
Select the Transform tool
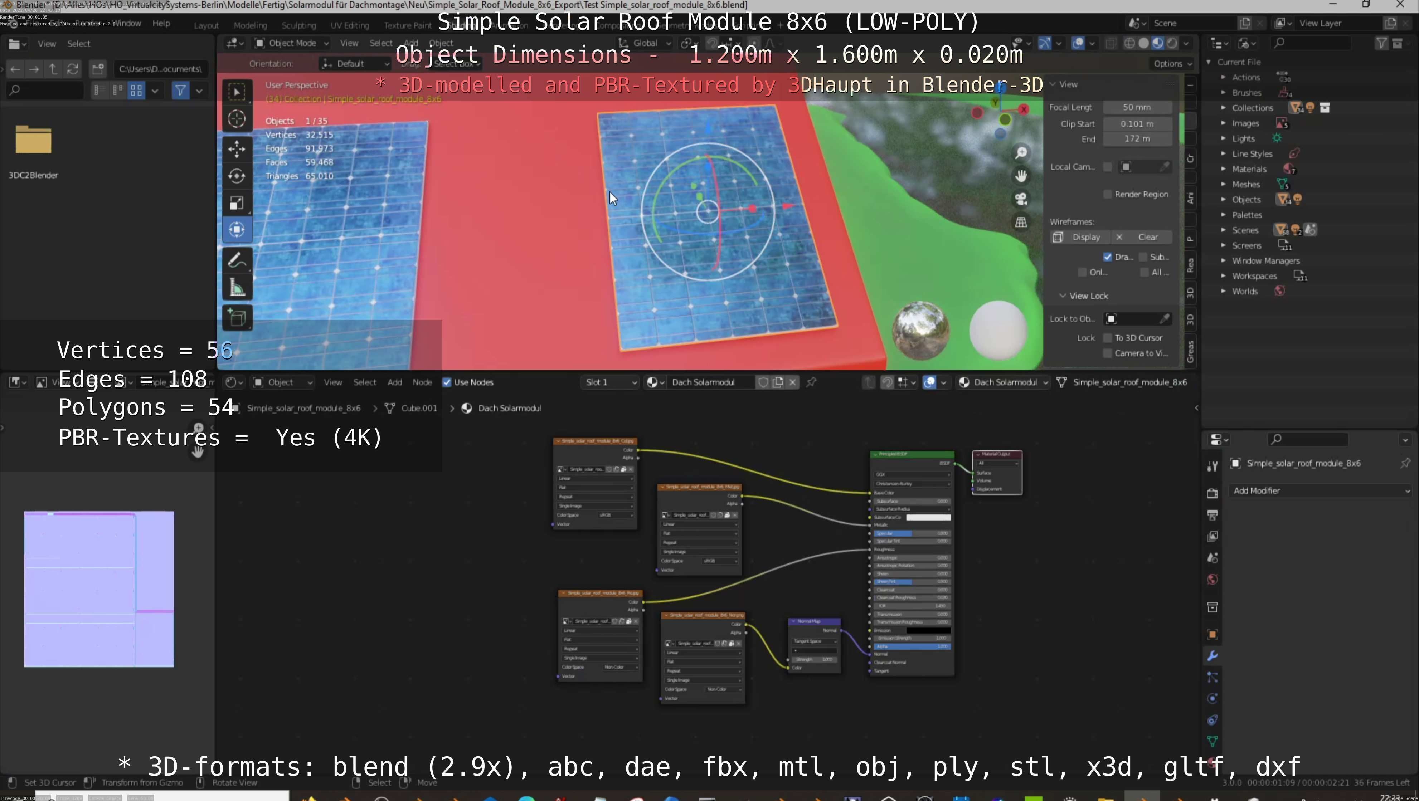[237, 230]
